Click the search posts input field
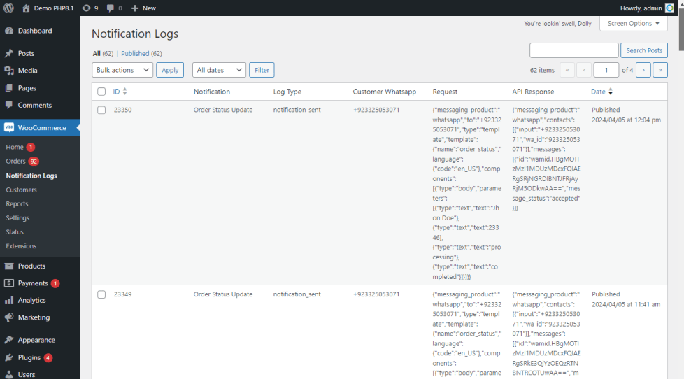This screenshot has height=379, width=684. [573, 50]
